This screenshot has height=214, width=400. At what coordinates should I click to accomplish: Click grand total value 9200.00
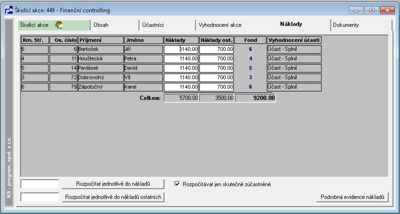coord(255,98)
